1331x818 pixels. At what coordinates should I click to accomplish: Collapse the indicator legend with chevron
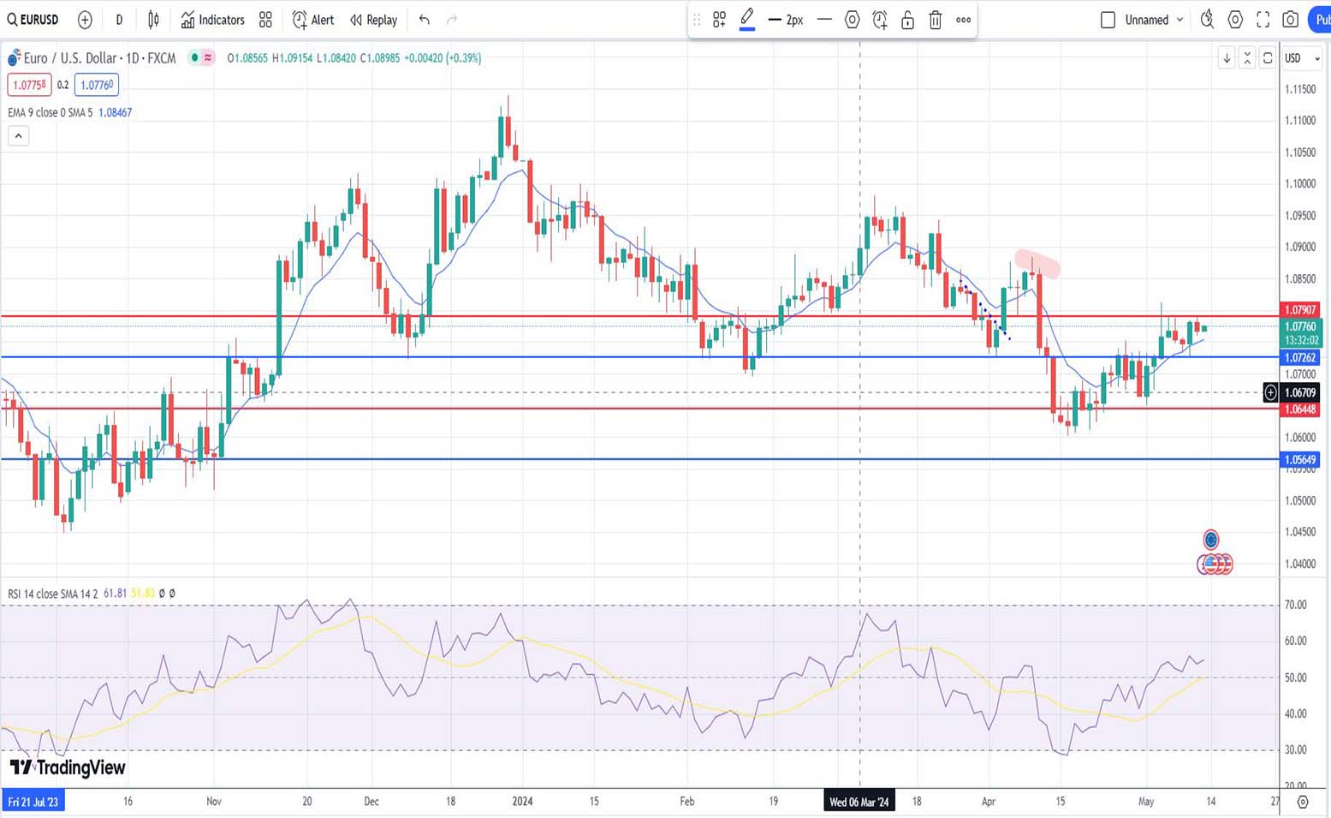point(18,135)
